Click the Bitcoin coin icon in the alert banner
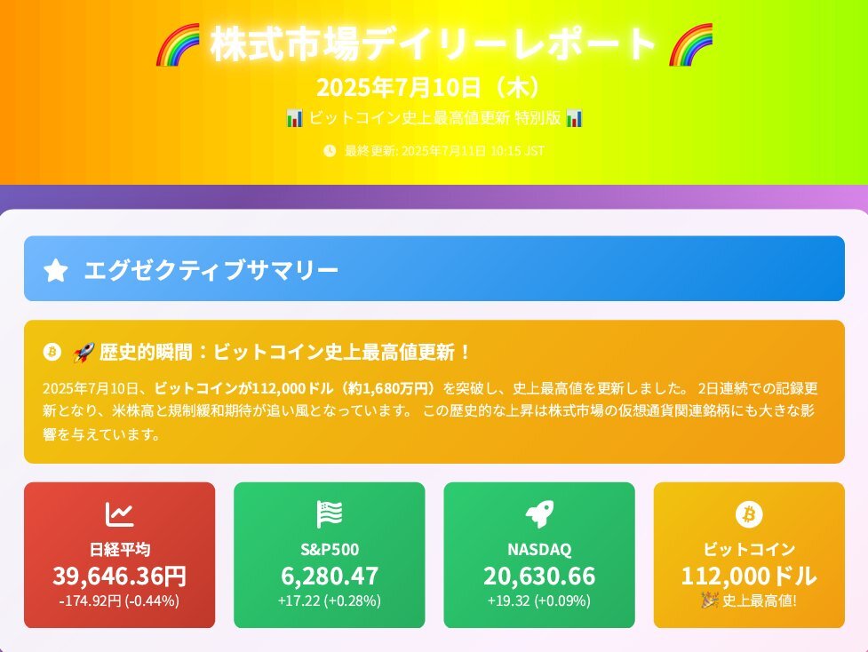868x652 pixels. click(52, 352)
